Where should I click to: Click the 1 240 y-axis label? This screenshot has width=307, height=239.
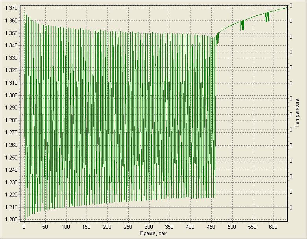click(11, 170)
